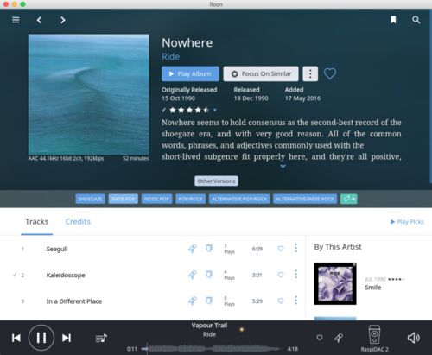Open the hamburger navigation menu
The image size is (432, 355).
(16, 20)
